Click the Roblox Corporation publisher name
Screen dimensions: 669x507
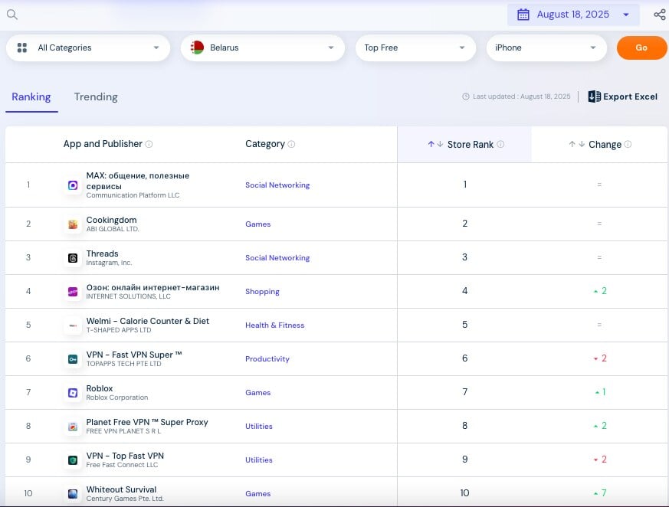coord(117,397)
